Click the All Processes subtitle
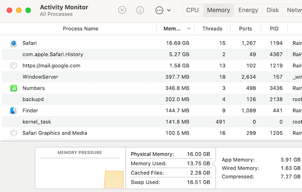This screenshot has width=302, height=192. 56,14
